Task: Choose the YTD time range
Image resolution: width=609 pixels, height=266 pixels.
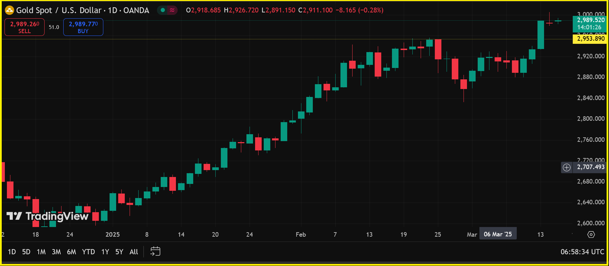Action: pos(88,252)
